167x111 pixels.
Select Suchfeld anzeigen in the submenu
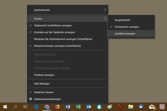point(131,33)
